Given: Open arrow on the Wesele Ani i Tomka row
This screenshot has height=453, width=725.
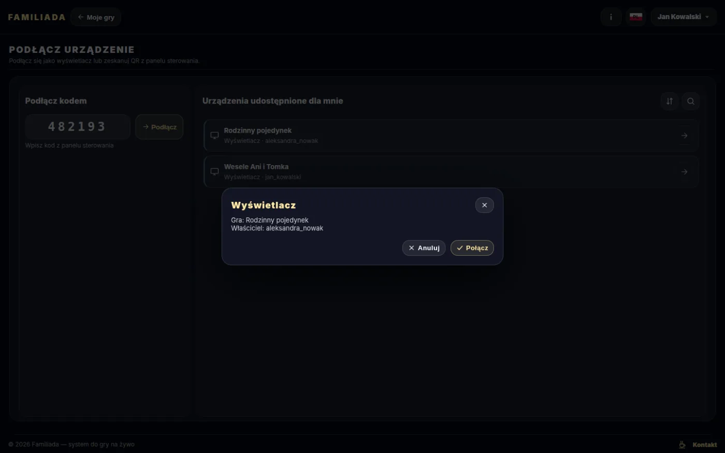Looking at the screenshot, I should click(684, 172).
